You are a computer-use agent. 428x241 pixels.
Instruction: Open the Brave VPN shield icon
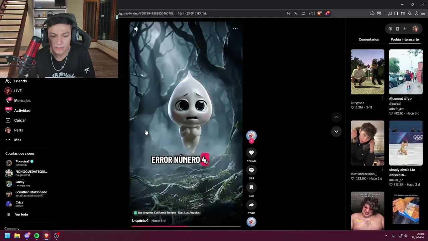tap(416, 13)
